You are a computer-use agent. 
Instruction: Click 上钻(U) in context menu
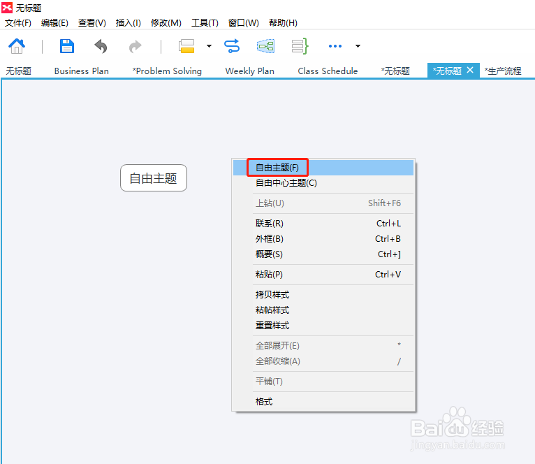coord(323,203)
